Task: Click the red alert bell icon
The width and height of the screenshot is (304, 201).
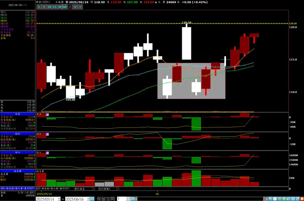Action: (x=302, y=199)
